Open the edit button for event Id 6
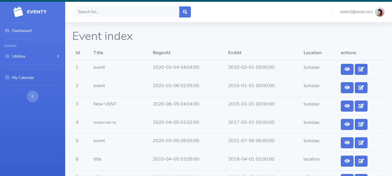 (x=361, y=161)
